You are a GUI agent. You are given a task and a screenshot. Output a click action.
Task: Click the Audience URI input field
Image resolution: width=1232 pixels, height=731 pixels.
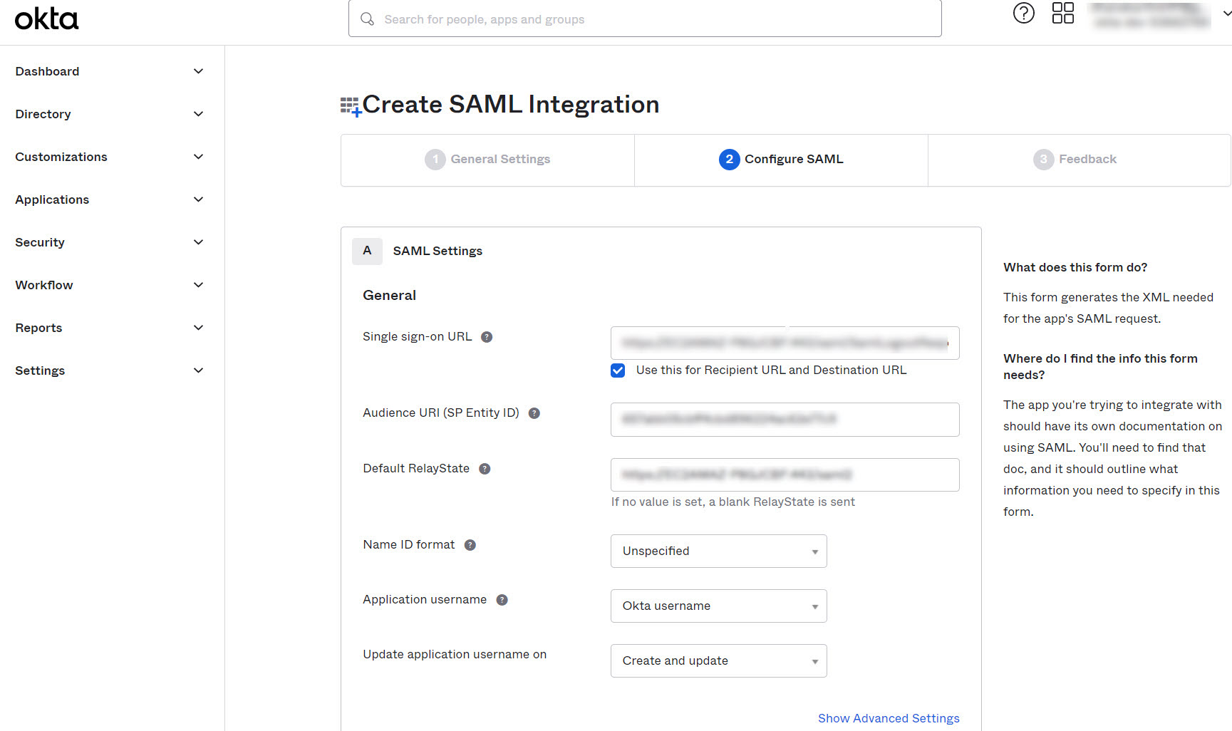pyautogui.click(x=785, y=420)
